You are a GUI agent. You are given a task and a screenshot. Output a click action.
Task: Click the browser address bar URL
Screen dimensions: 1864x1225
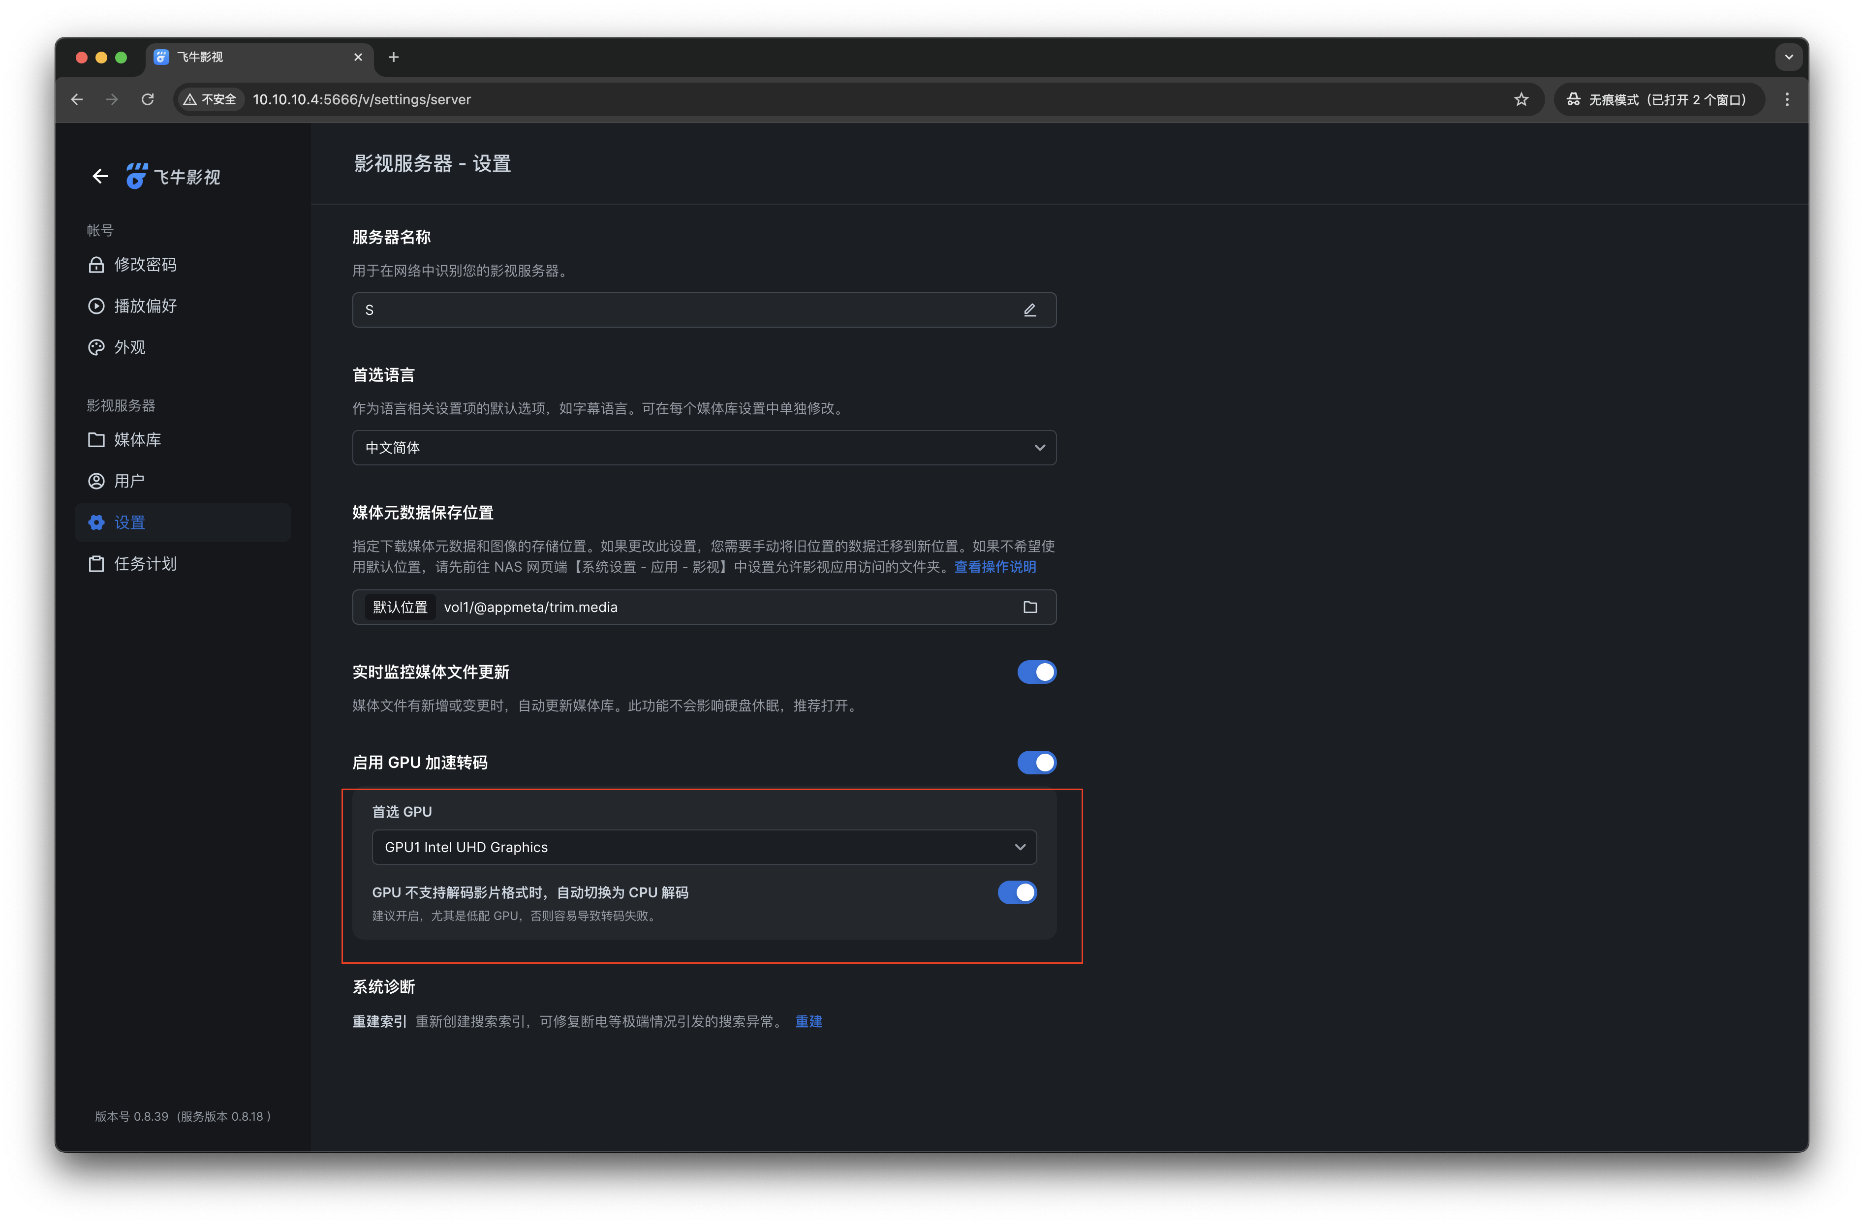coord(361,99)
